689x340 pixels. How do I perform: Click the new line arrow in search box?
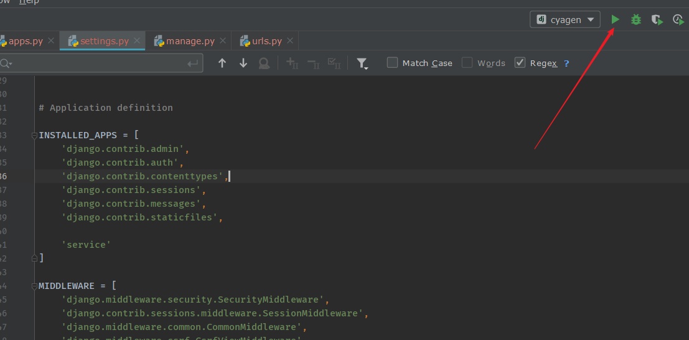[x=192, y=64]
